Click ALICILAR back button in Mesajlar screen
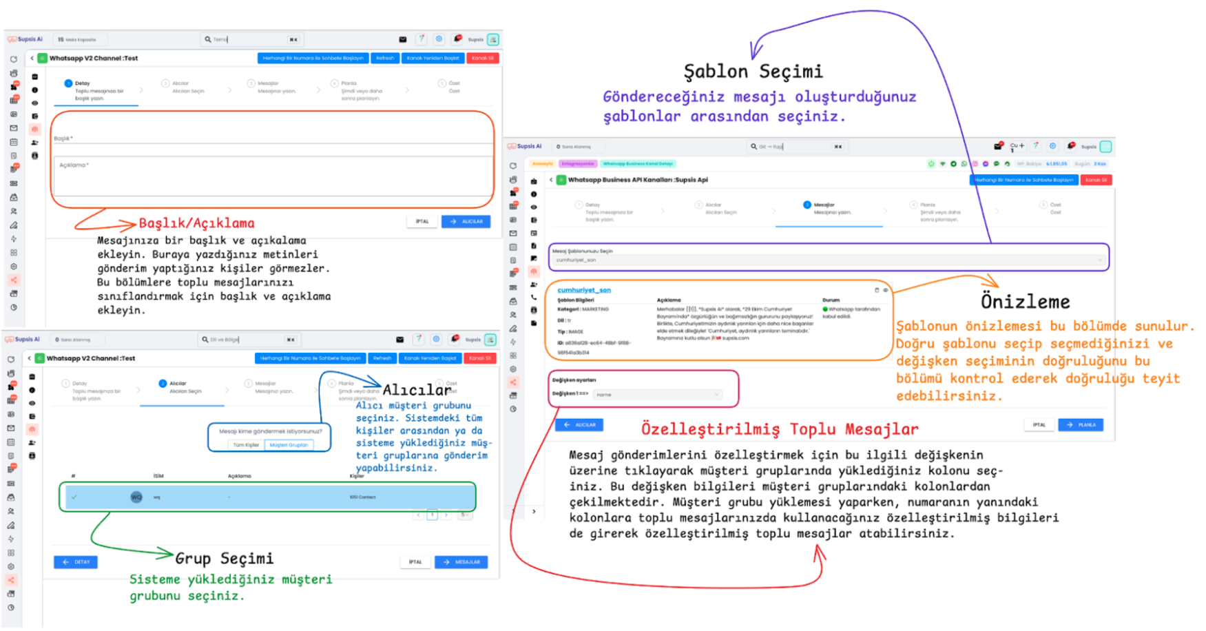 tap(579, 425)
